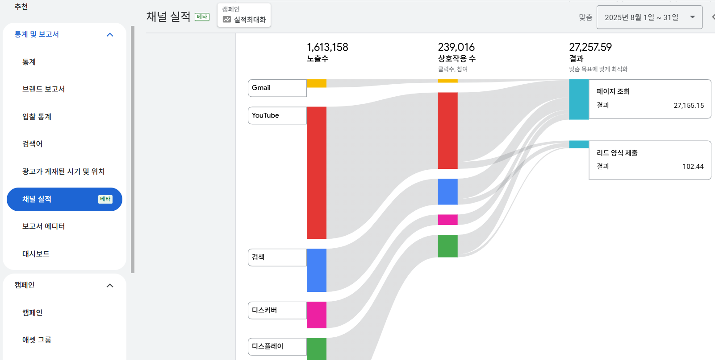Go to 검색어 report
This screenshot has height=360, width=715.
click(x=33, y=144)
